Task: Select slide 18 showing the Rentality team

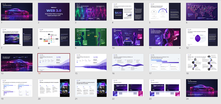Action: point(202,62)
